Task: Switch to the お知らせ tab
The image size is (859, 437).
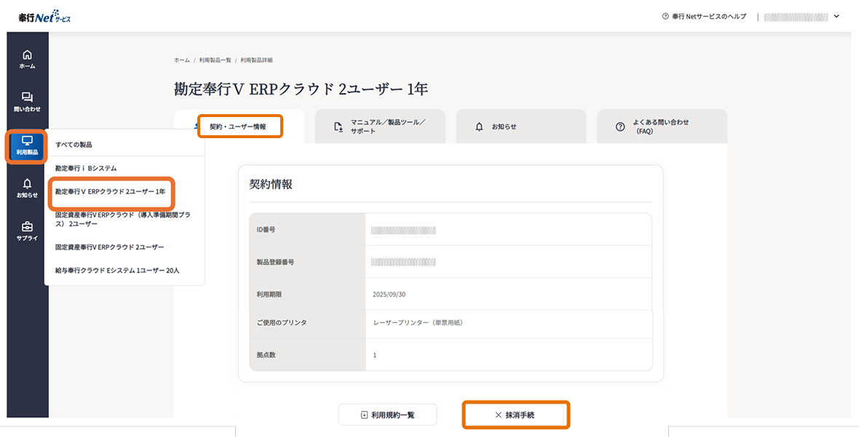Action: pyautogui.click(x=520, y=127)
